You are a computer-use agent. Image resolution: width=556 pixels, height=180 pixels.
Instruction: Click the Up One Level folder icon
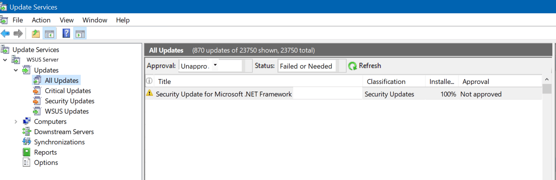36,34
